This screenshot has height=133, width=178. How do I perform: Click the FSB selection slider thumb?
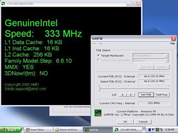point(99,89)
